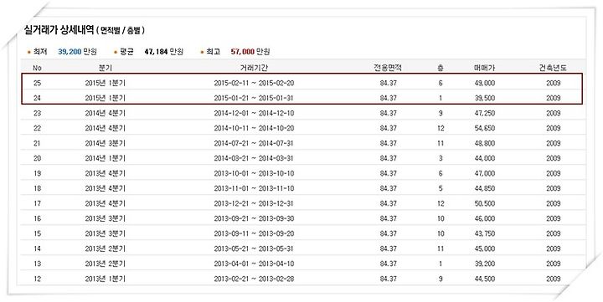The width and height of the screenshot is (603, 302).
Task: Click the 전용면적 column header
Action: point(388,68)
